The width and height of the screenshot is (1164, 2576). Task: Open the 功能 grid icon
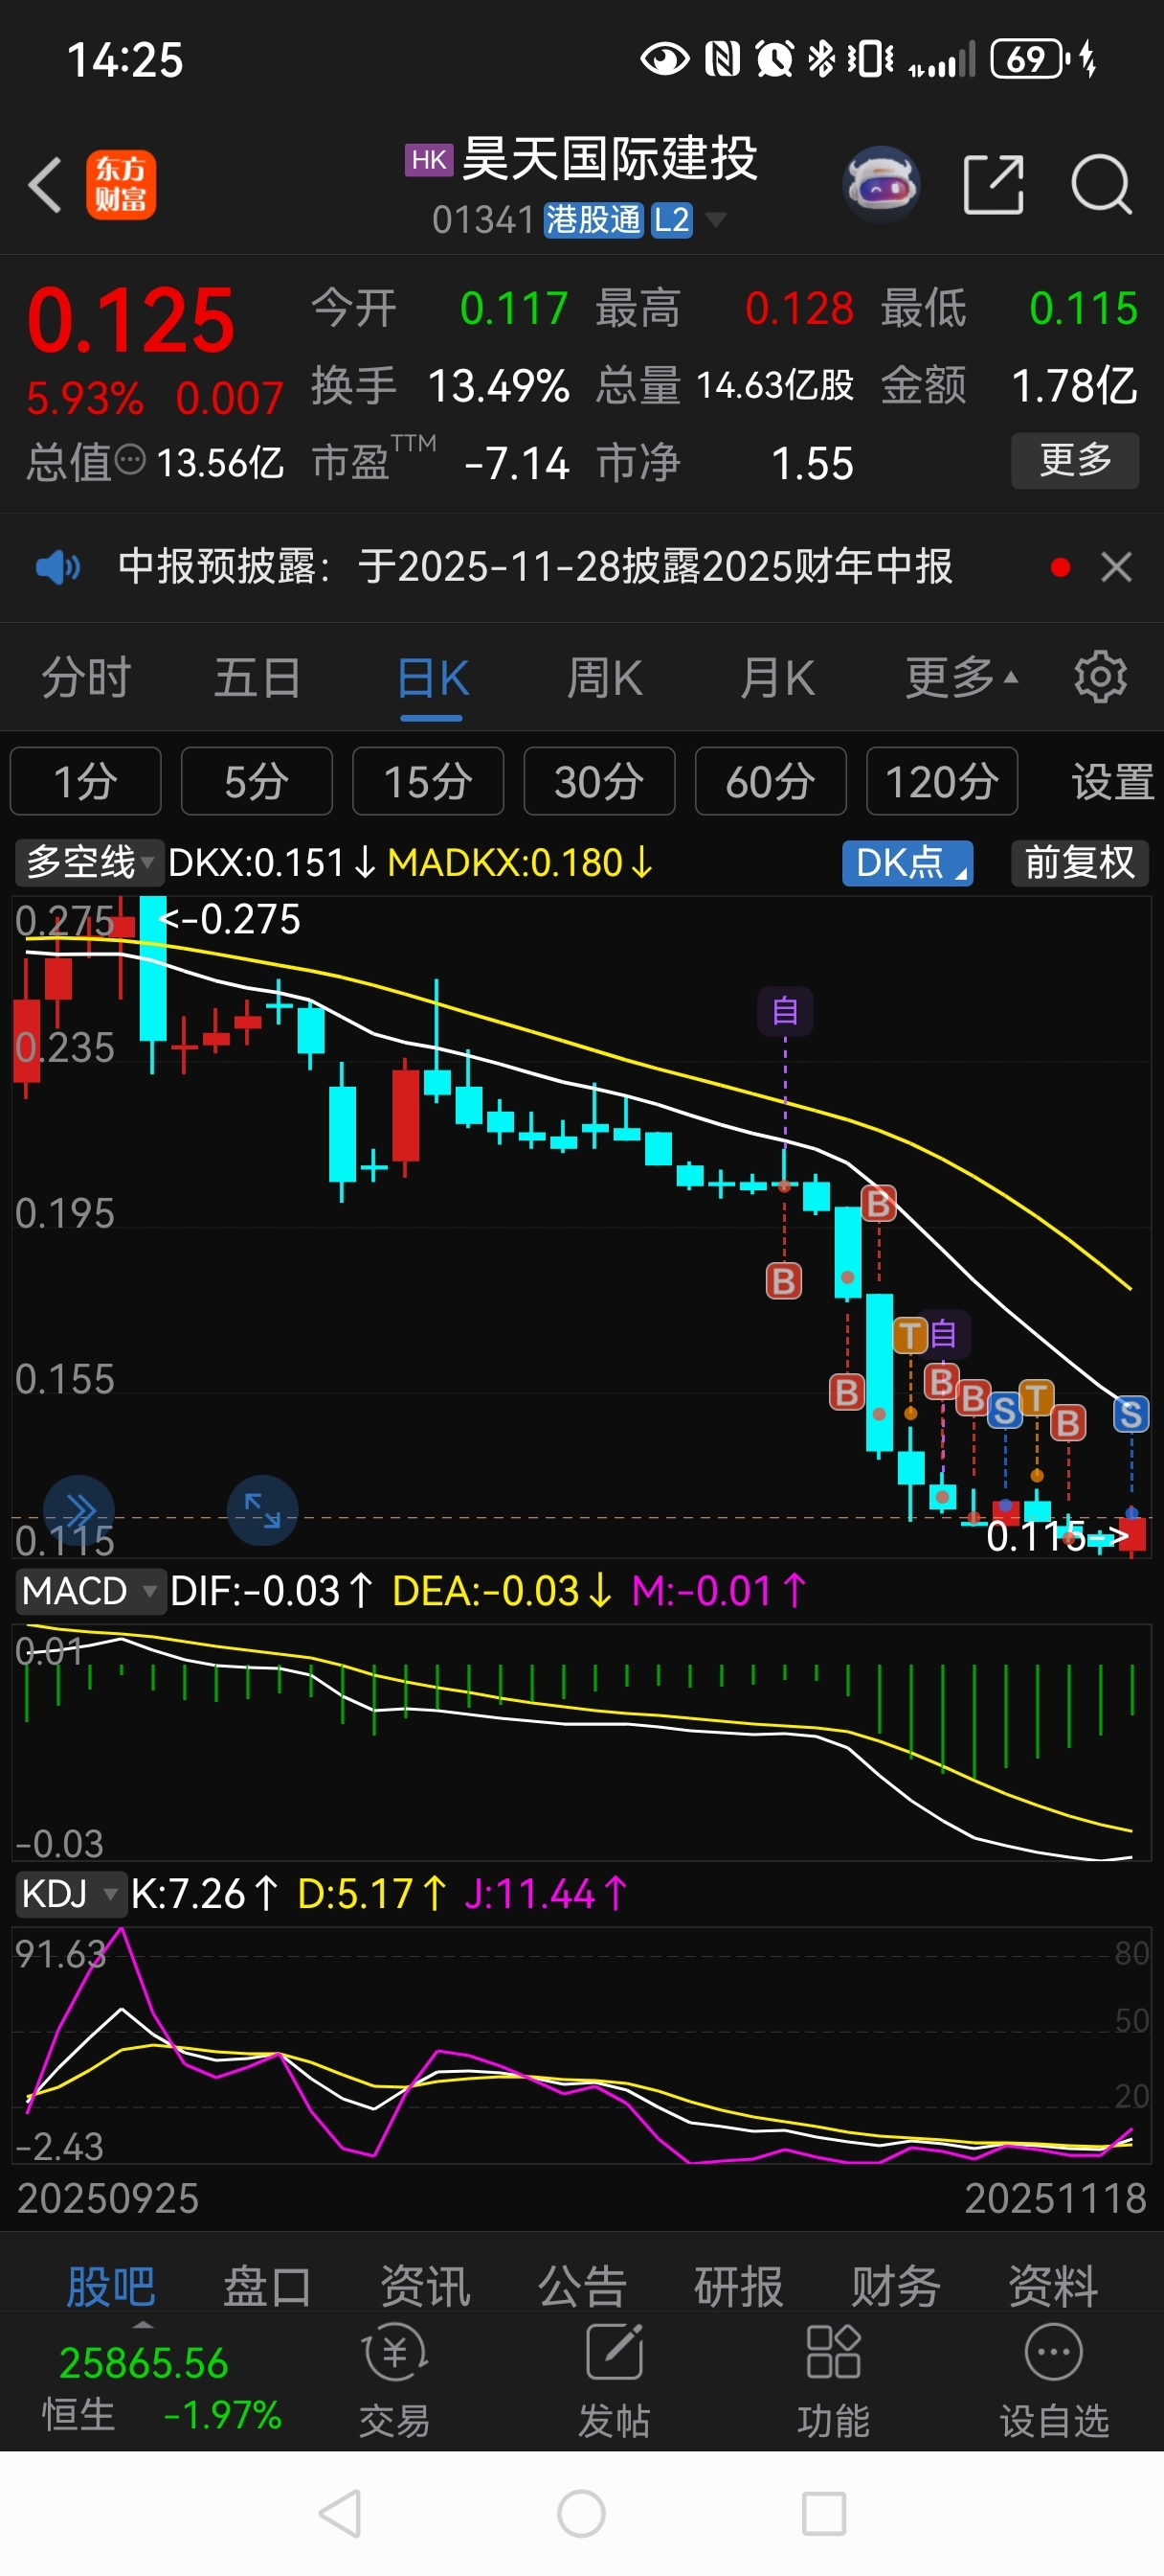834,2353
